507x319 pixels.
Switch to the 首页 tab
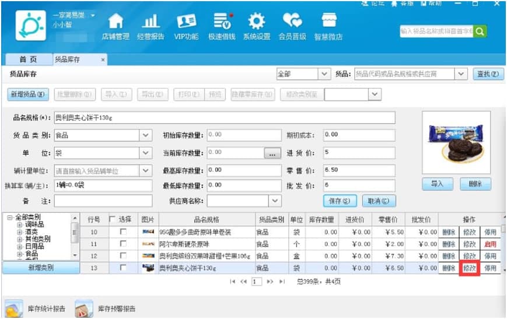[27, 59]
